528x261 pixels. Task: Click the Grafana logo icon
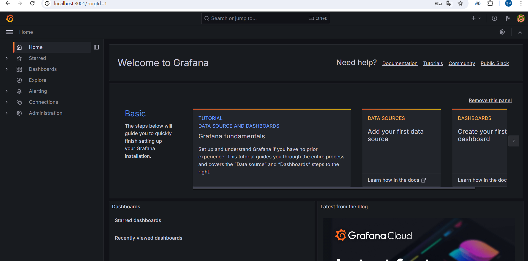(x=10, y=18)
